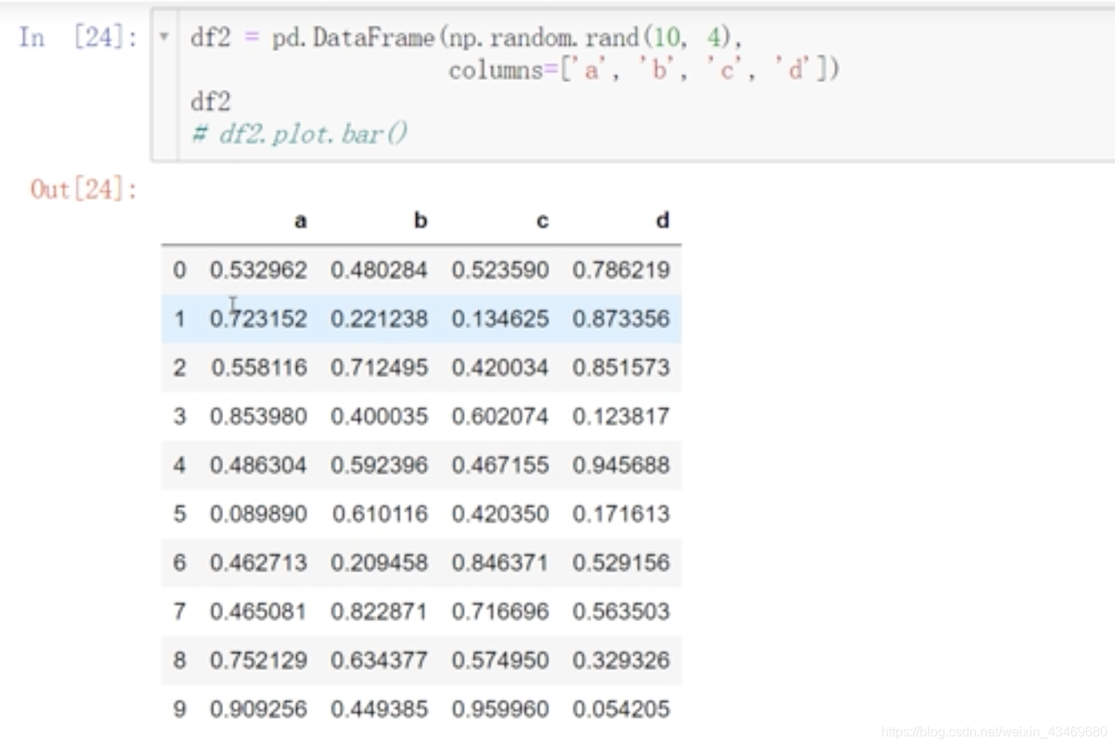This screenshot has height=747, width=1115.
Task: Select cell value 0.420034
Action: click(500, 367)
